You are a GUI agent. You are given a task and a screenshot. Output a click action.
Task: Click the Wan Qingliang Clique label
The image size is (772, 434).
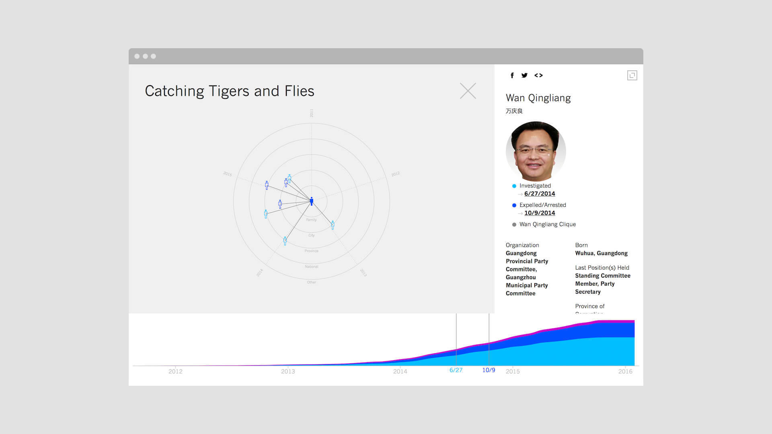548,224
